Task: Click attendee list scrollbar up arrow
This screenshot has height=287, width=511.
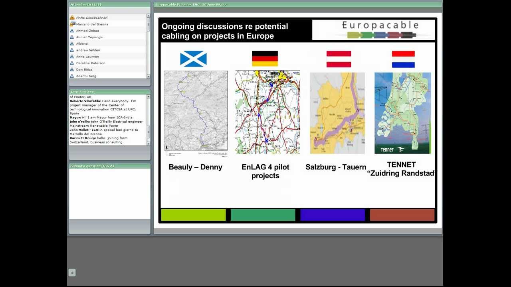Action: [149, 16]
